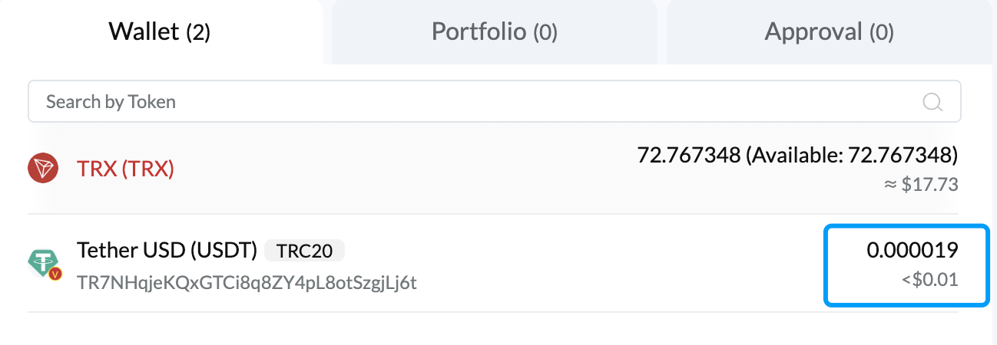Select the Approval tab
The image size is (997, 345).
point(829,31)
